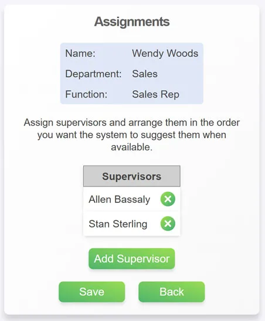Click the 'Assign supervisors and arrange' text line
The height and width of the screenshot is (321, 265).
(132, 123)
